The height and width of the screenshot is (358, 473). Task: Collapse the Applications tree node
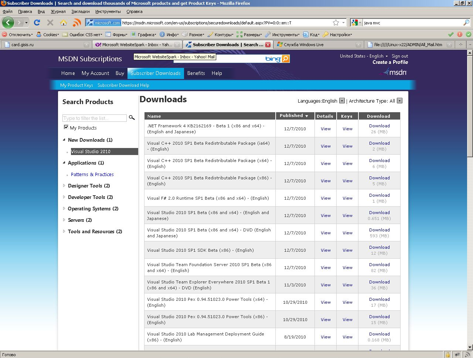[64, 163]
